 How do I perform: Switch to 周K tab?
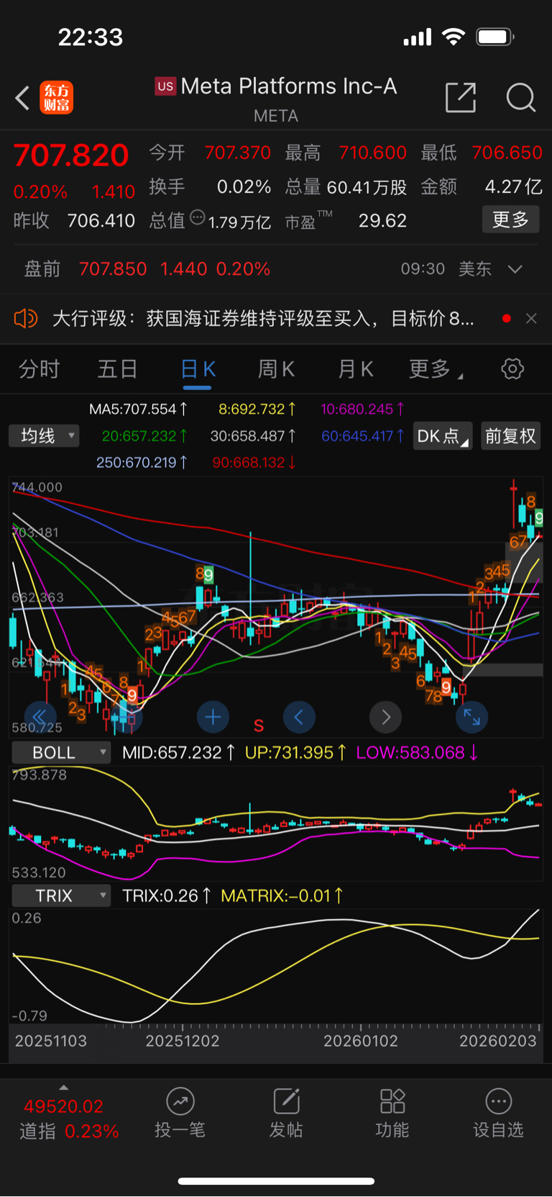point(277,369)
